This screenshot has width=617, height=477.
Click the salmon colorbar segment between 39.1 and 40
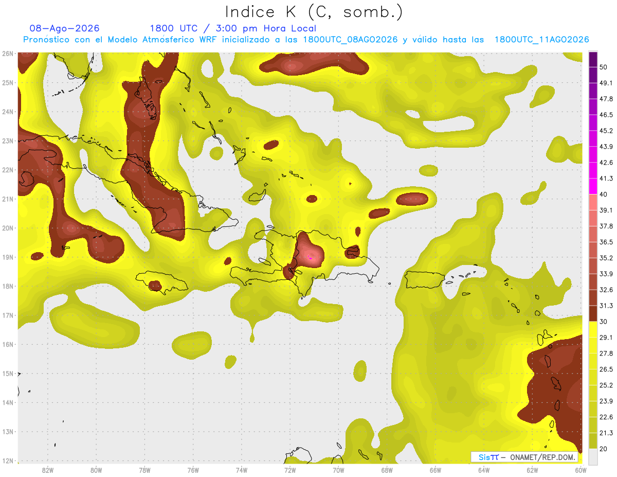click(593, 202)
